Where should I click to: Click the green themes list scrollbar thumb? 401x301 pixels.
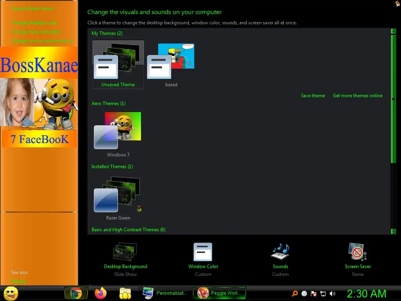393,99
